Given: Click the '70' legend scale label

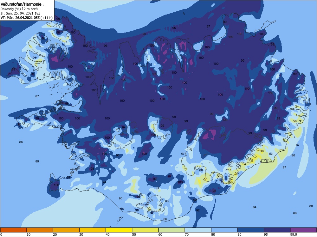Looking at the screenshot, I should coord(187,234).
